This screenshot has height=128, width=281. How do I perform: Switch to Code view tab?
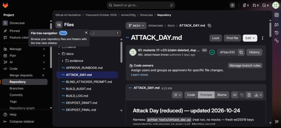click(x=191, y=95)
